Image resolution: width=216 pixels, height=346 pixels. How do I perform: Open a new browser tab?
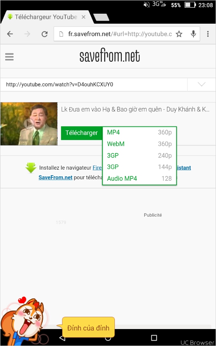101,17
